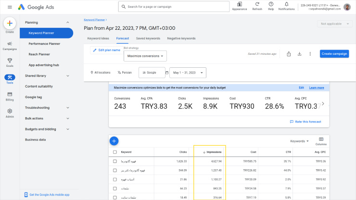Click the Learn more link

pyautogui.click(x=317, y=87)
